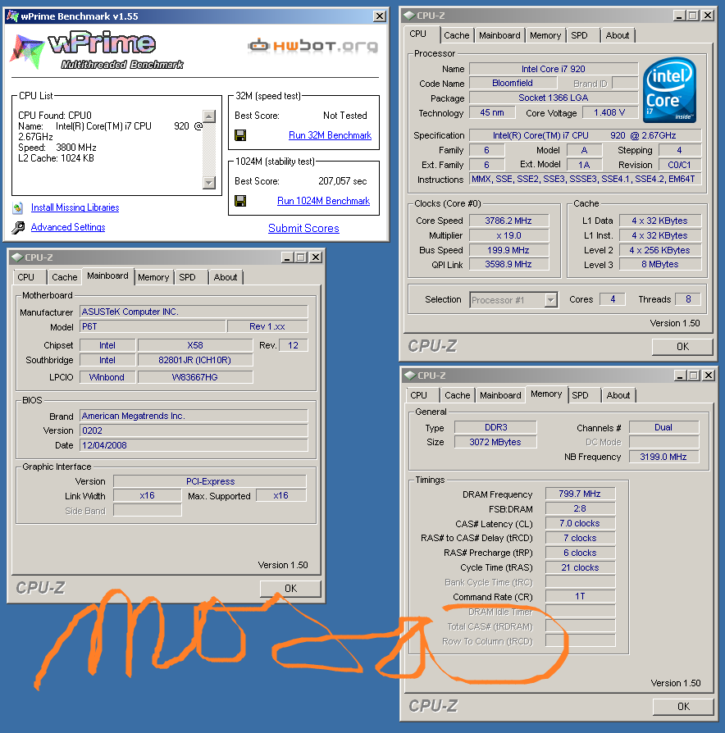This screenshot has width=725, height=733.
Task: Close the CPU-Z Memory window
Action: pyautogui.click(x=709, y=376)
